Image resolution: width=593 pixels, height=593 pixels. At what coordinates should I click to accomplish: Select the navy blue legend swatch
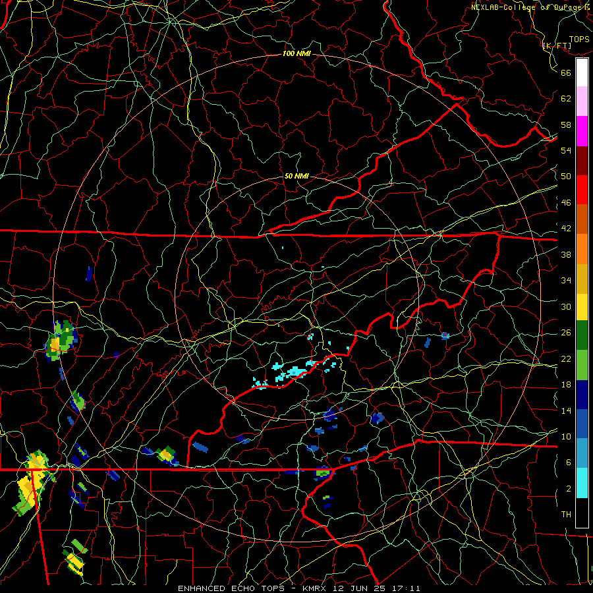click(582, 395)
